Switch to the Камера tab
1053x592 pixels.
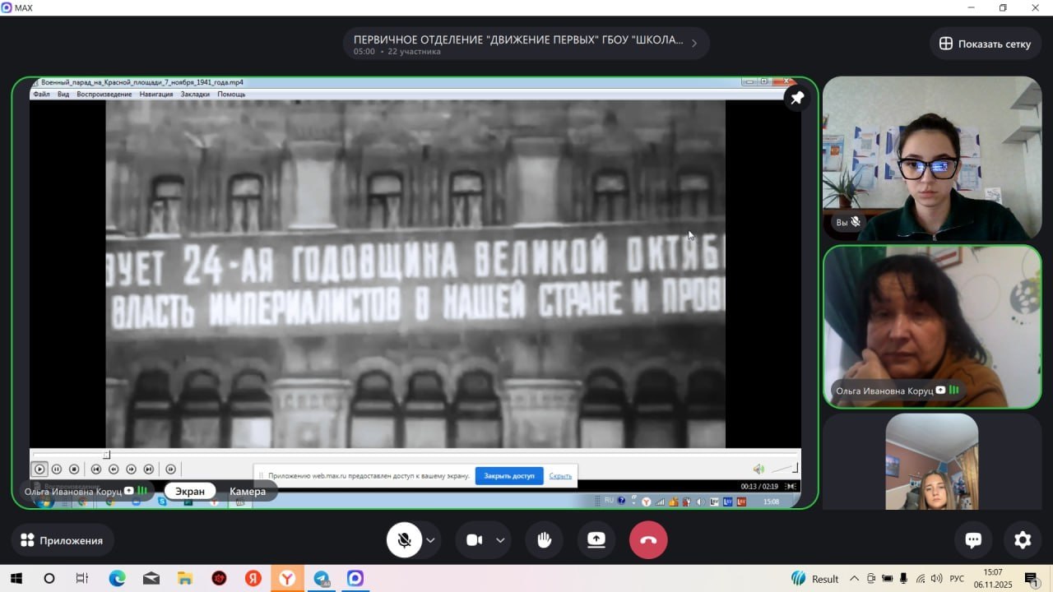point(248,492)
